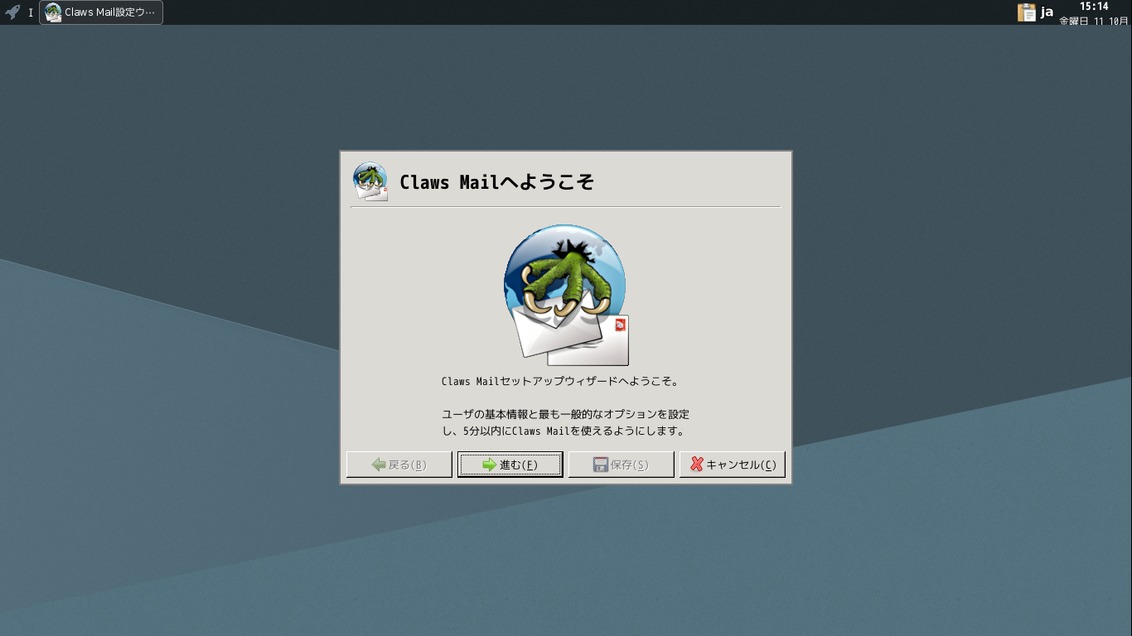Open the clipboard manager tray icon
This screenshot has height=636, width=1132.
click(1027, 12)
